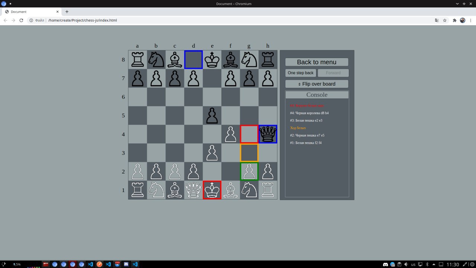Image resolution: width=476 pixels, height=268 pixels.
Task: Select the white pawn on b2
Action: 156,171
